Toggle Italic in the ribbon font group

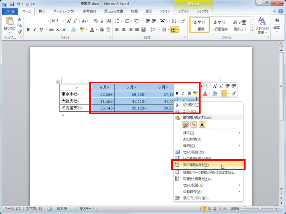(x=35, y=29)
